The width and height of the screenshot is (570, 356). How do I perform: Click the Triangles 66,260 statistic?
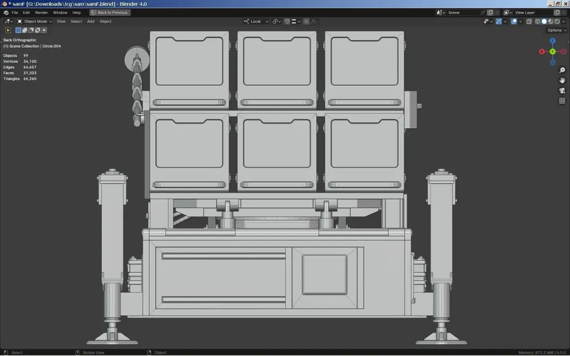point(20,79)
